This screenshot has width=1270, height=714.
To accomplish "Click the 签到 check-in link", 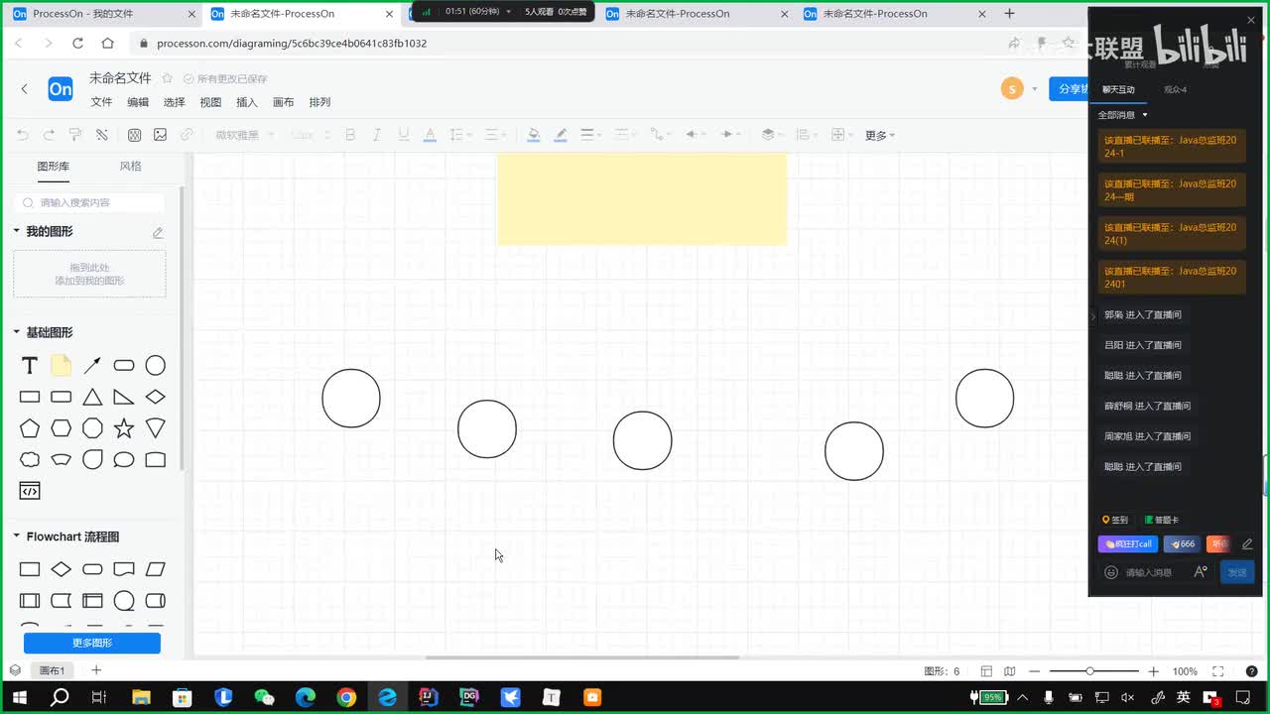I will tap(1115, 520).
